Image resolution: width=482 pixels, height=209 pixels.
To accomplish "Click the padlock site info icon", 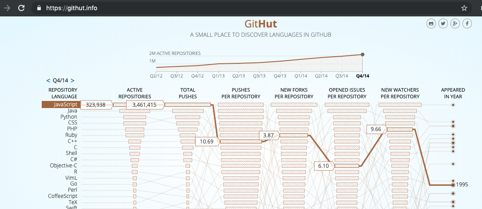I will (39, 8).
